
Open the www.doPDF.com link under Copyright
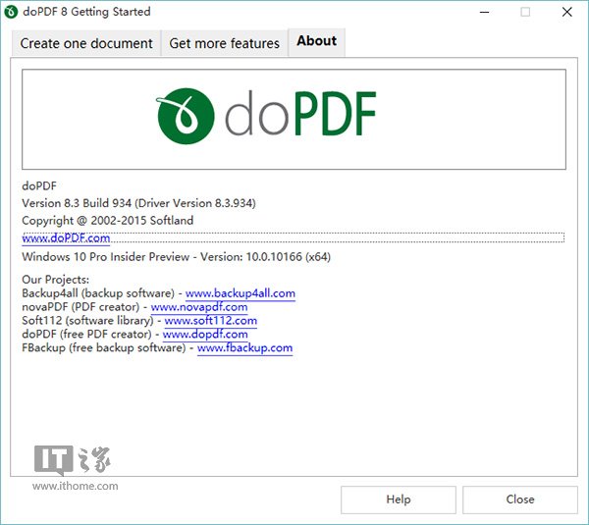tap(66, 238)
